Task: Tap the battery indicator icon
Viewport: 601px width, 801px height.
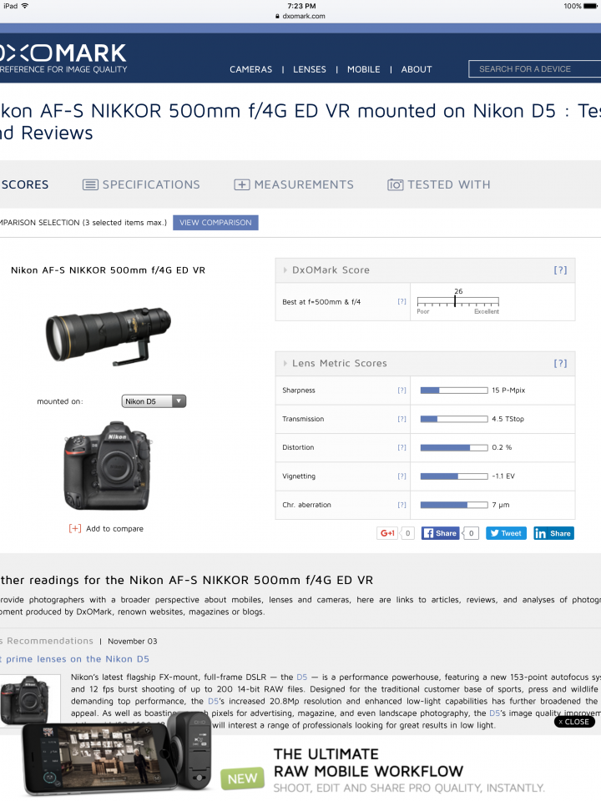Action: pyautogui.click(x=590, y=6)
